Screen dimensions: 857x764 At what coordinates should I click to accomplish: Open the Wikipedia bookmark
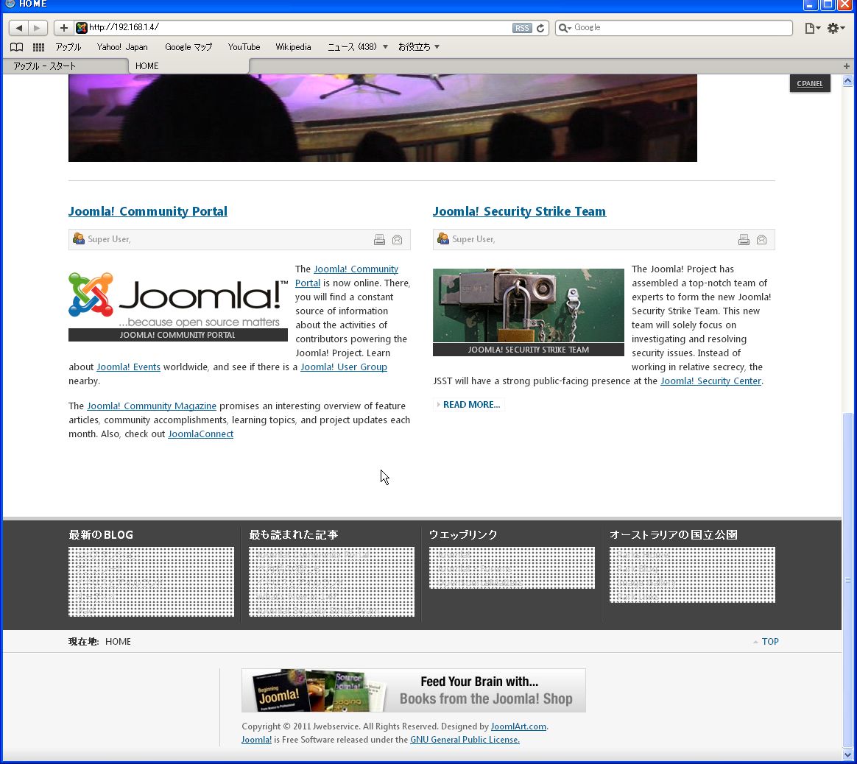[293, 47]
